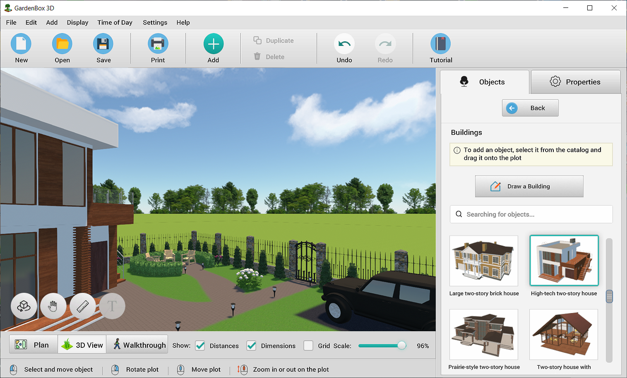Open a project with the Open folder icon

tap(62, 44)
